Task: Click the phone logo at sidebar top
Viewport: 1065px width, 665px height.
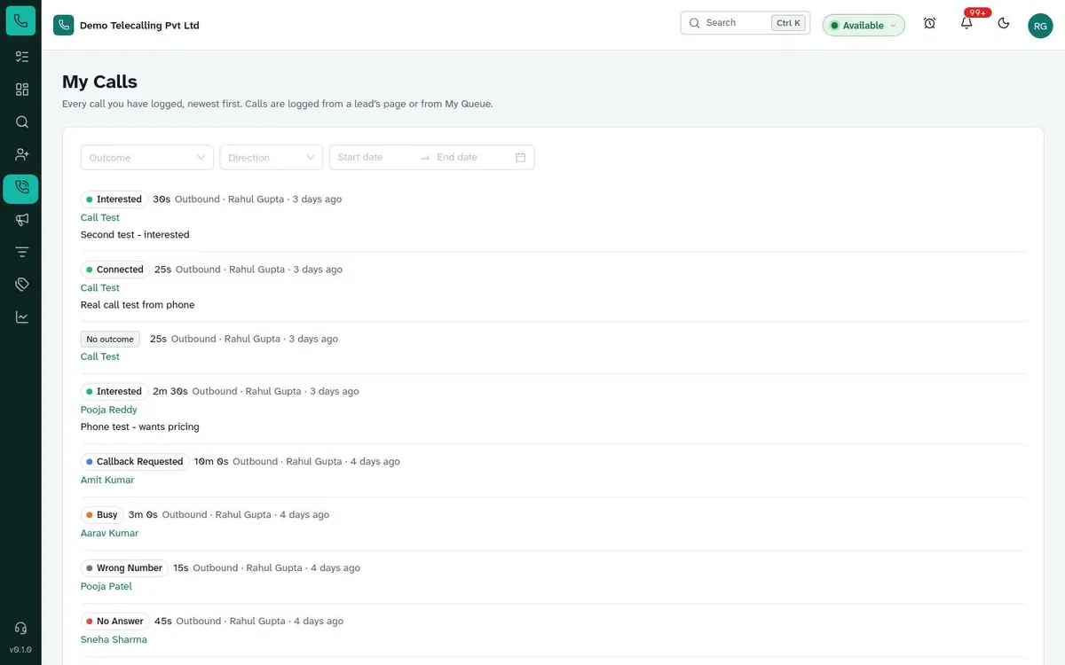Action: 20,20
